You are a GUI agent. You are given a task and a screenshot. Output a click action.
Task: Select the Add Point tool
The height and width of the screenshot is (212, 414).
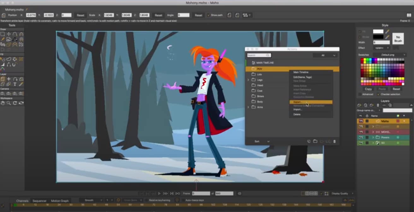coord(15,34)
